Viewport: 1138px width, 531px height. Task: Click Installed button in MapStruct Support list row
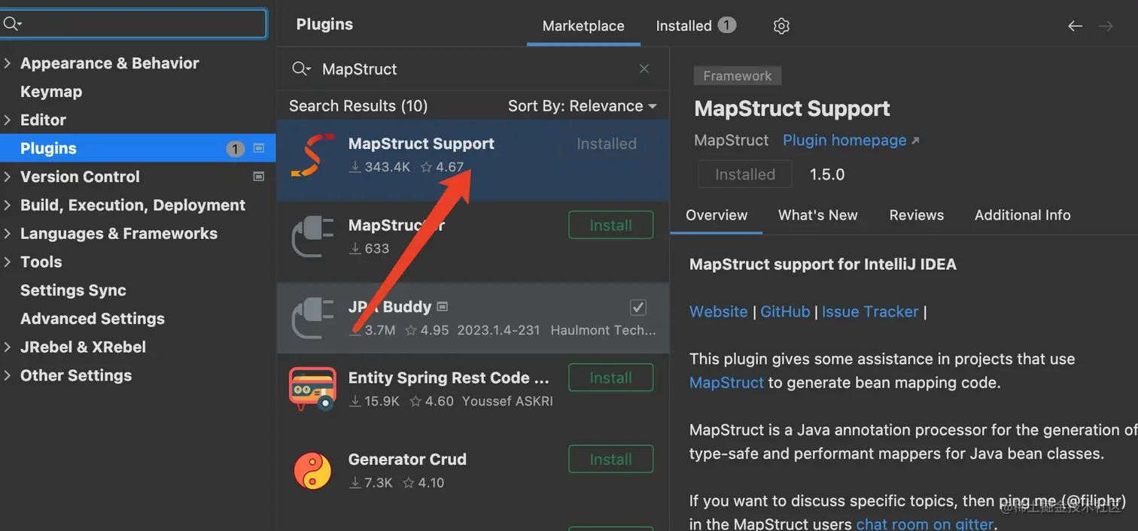(x=607, y=144)
